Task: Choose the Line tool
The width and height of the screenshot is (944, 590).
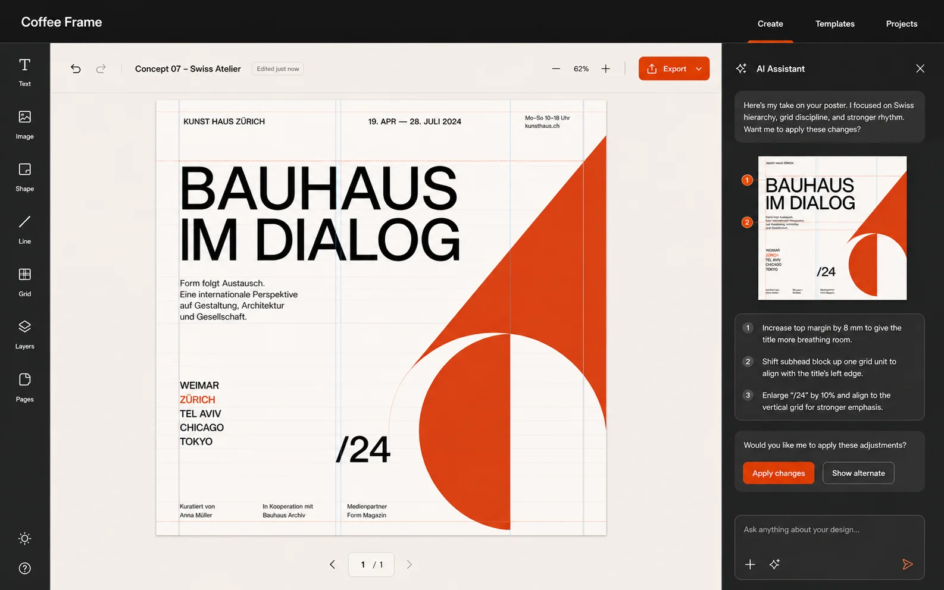Action: [x=24, y=230]
